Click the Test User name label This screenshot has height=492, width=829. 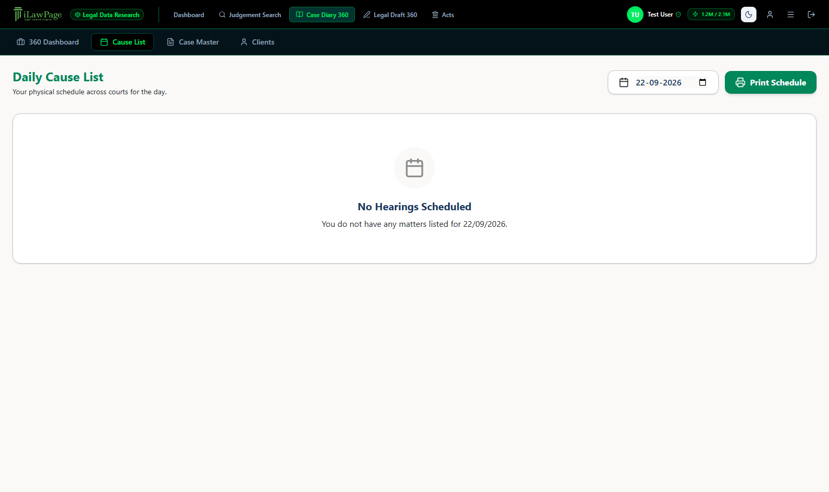click(660, 15)
